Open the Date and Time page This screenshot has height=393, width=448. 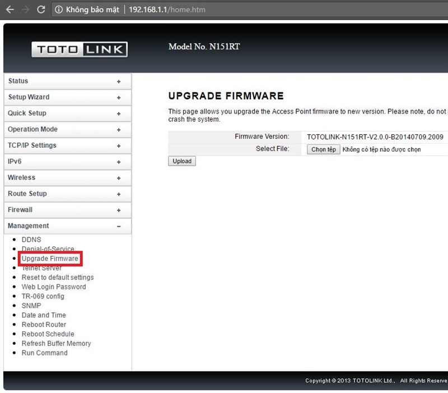click(x=44, y=315)
